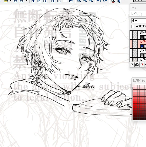The height and width of the screenshot is (147, 146).
Task: Create a new layer with blank page icon
Action: pos(132,65)
